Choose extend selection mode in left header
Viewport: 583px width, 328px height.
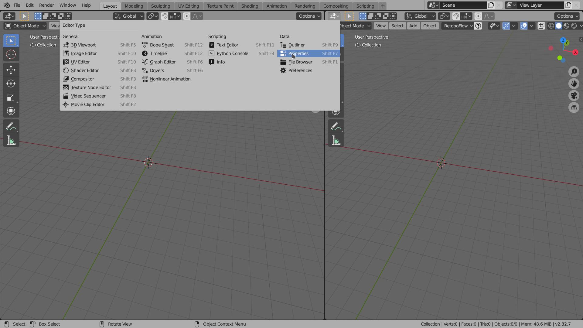pos(46,16)
